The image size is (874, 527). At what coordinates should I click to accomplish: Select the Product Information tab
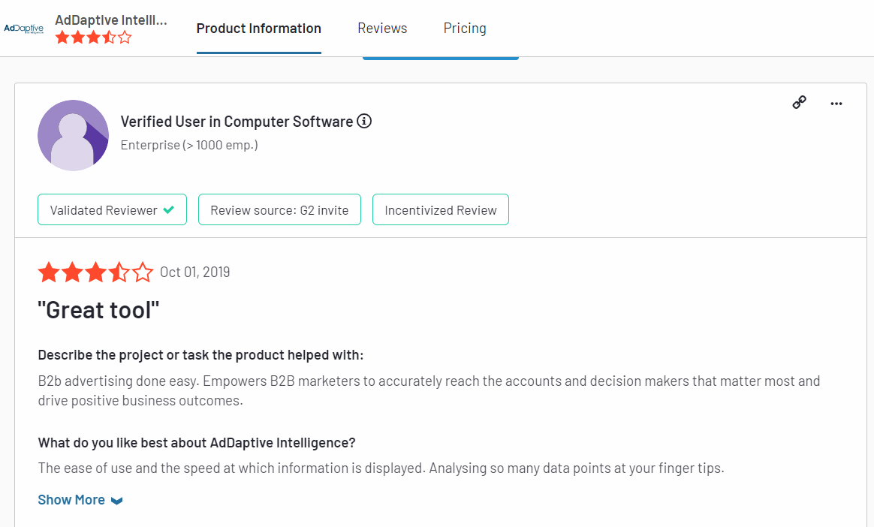pyautogui.click(x=258, y=29)
